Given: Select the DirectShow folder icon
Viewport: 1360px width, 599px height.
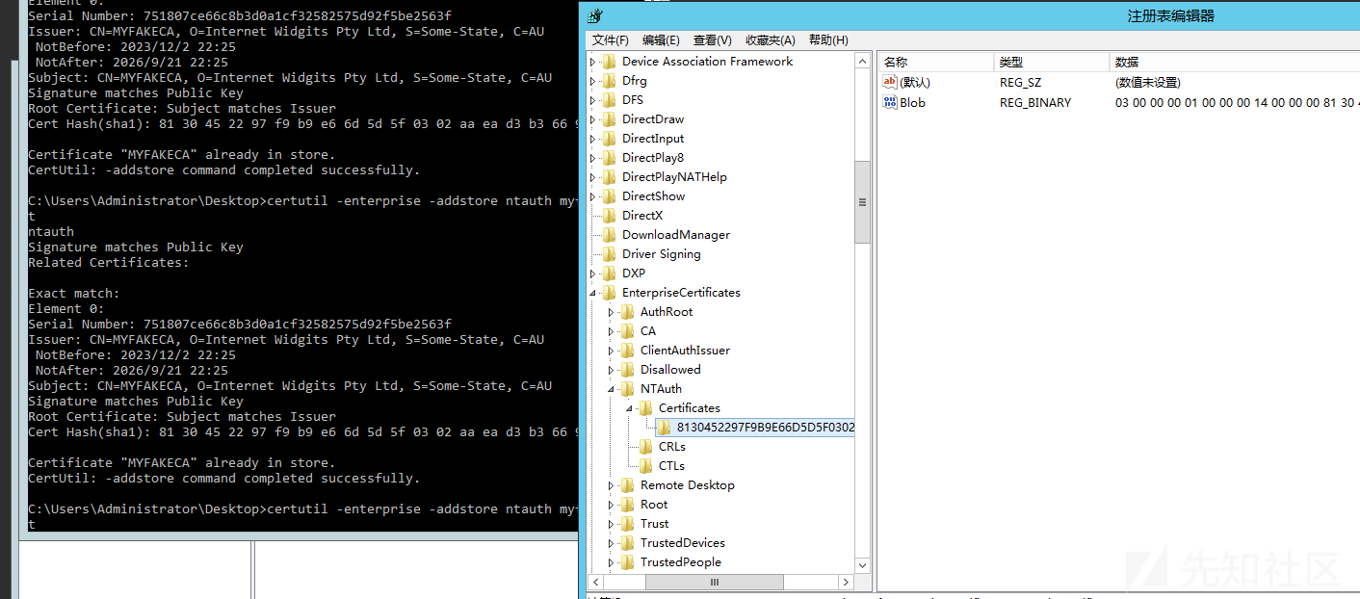Looking at the screenshot, I should [609, 196].
